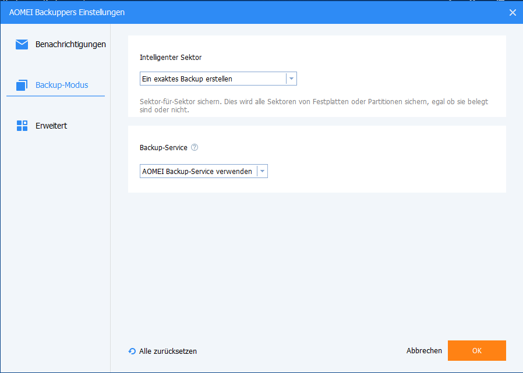Screen dimensions: 523x373
Task: Close the AOMEI Backuppers Einstellungen dialog
Action: (x=513, y=13)
